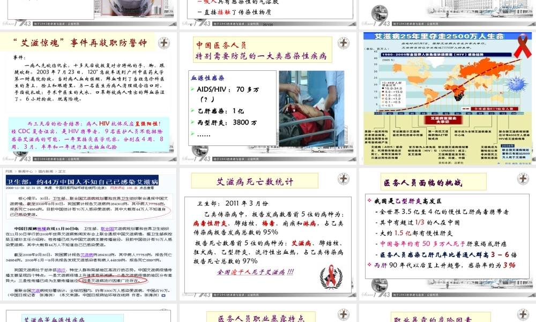536x322 pixels.
Task: Click the blue virus illustration on the world map slide
Action: [516, 85]
